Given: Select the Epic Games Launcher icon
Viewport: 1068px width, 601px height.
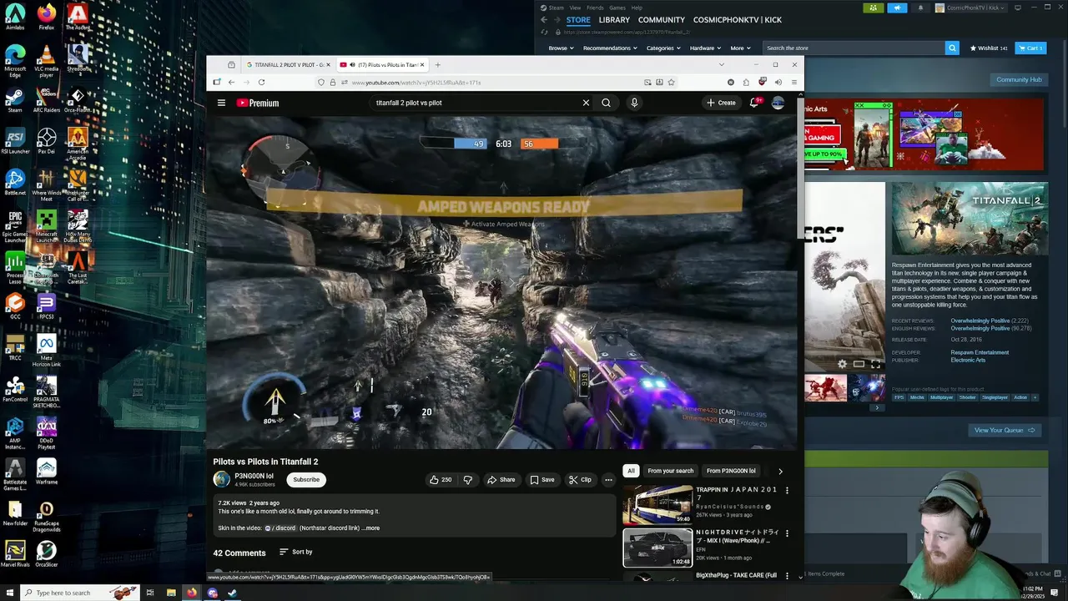Looking at the screenshot, I should [x=15, y=225].
